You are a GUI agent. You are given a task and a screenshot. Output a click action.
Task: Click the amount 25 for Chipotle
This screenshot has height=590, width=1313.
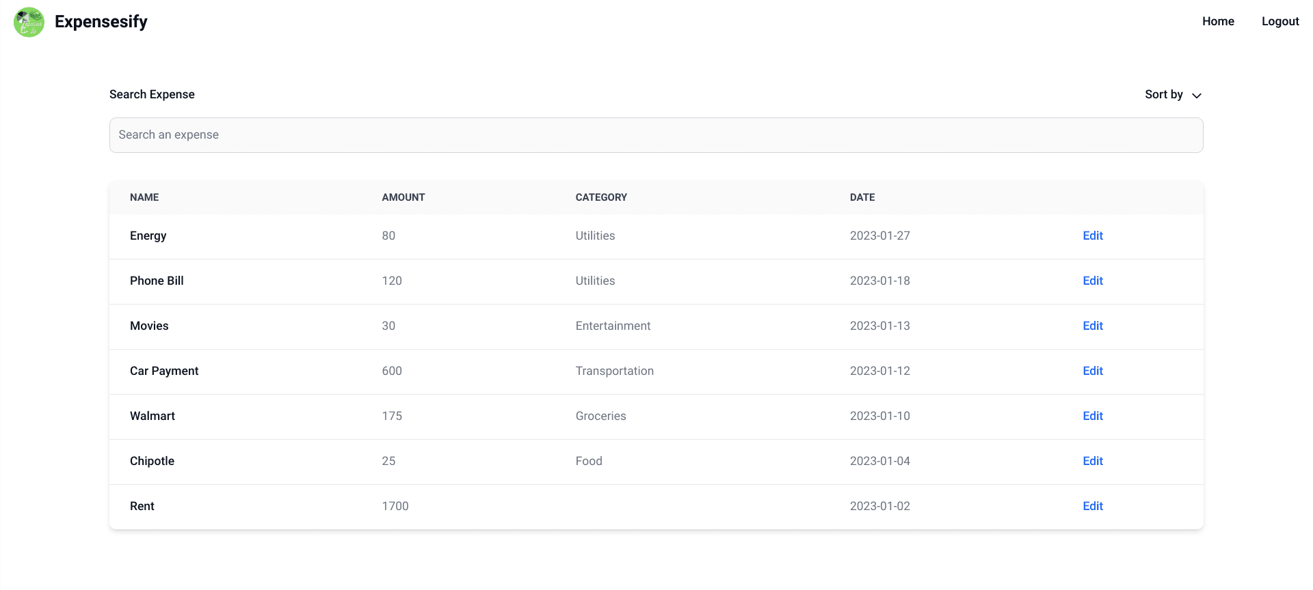pyautogui.click(x=388, y=461)
